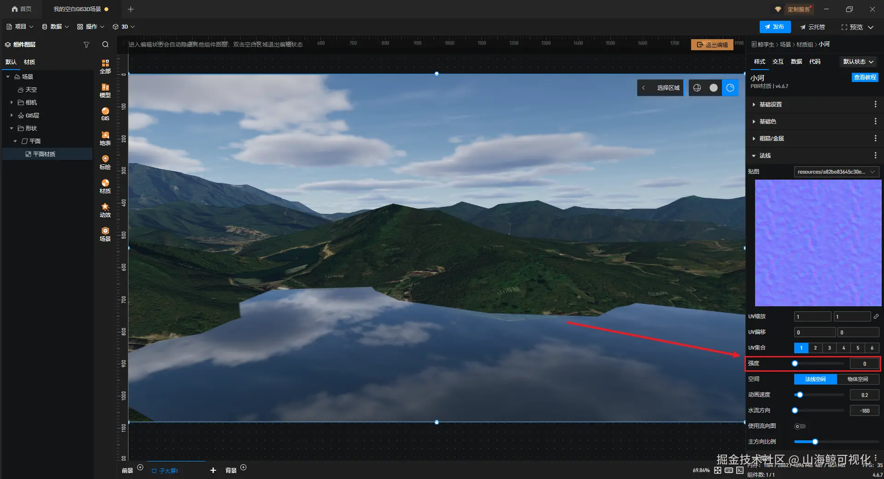Click the 强度 slider handle
The height and width of the screenshot is (479, 884).
pos(795,363)
